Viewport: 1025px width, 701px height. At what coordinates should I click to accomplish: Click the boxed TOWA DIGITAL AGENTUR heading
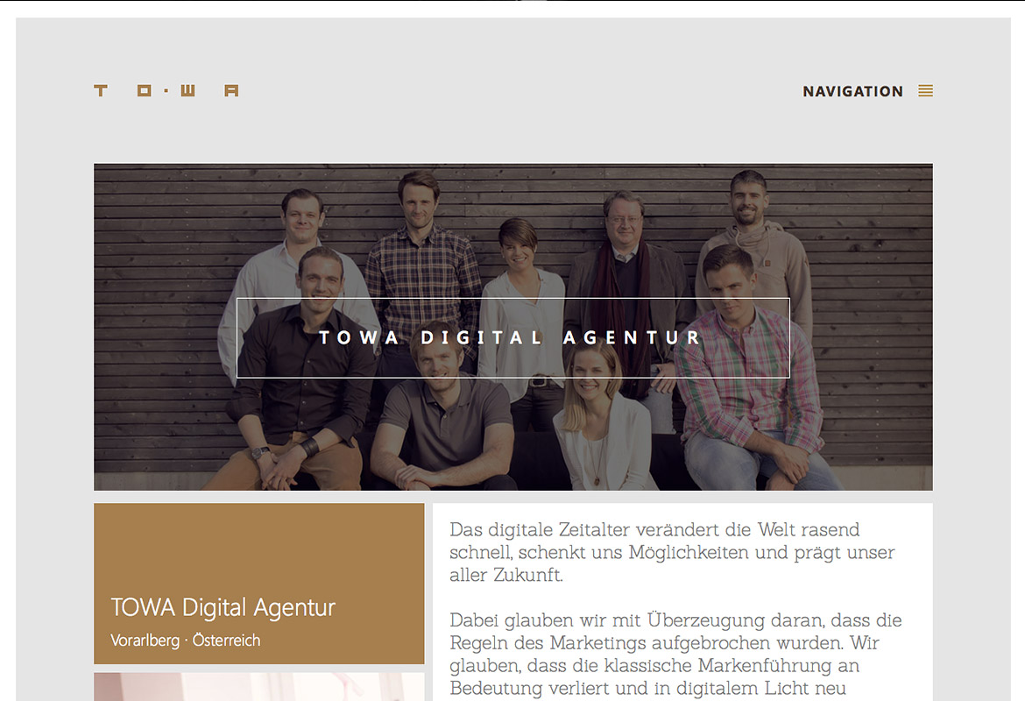[513, 338]
